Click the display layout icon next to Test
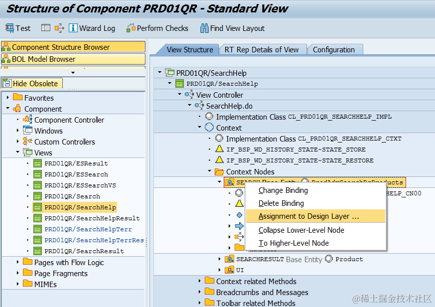 tap(45, 28)
